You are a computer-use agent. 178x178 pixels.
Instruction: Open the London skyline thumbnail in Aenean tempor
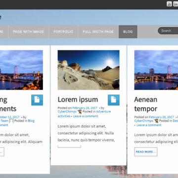156,70
